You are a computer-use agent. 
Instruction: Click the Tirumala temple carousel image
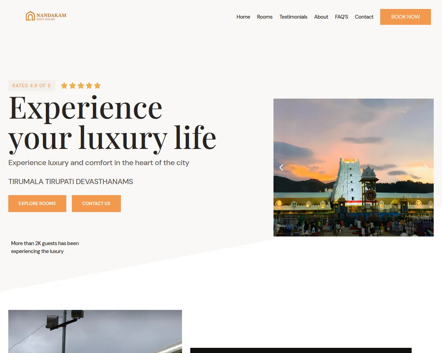(354, 168)
